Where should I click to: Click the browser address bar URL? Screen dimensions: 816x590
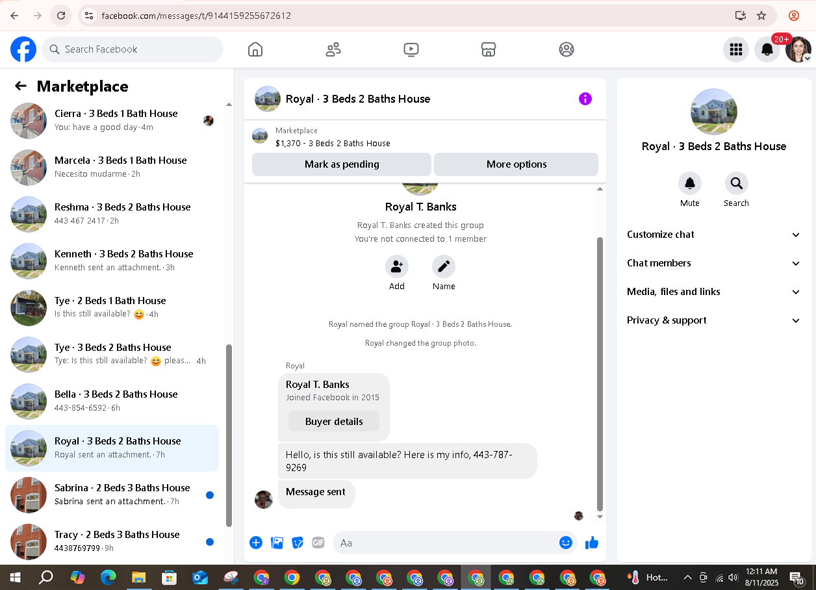pyautogui.click(x=196, y=16)
